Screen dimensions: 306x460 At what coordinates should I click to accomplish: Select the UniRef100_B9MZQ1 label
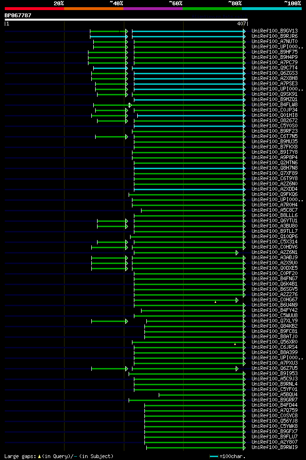click(274, 100)
